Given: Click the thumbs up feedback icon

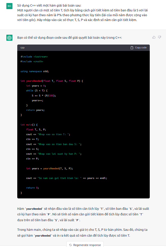Looking at the screenshot, I should coord(154,37).
